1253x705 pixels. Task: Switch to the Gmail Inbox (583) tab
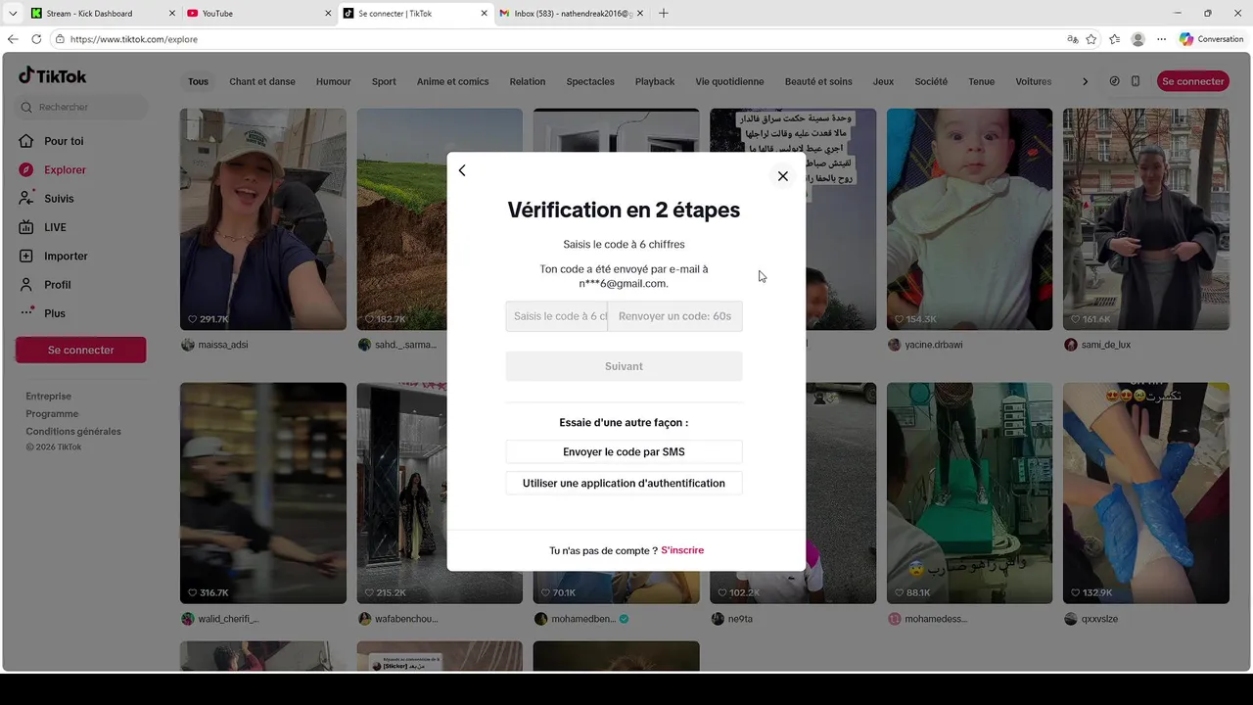(573, 13)
